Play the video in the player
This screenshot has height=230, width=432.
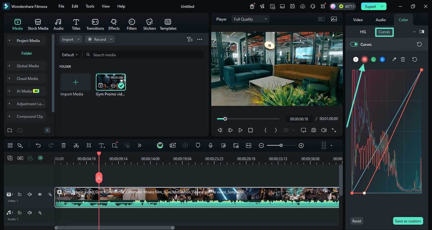[x=240, y=130]
